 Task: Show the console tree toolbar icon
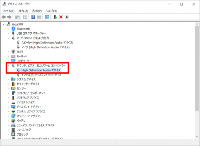17,17
